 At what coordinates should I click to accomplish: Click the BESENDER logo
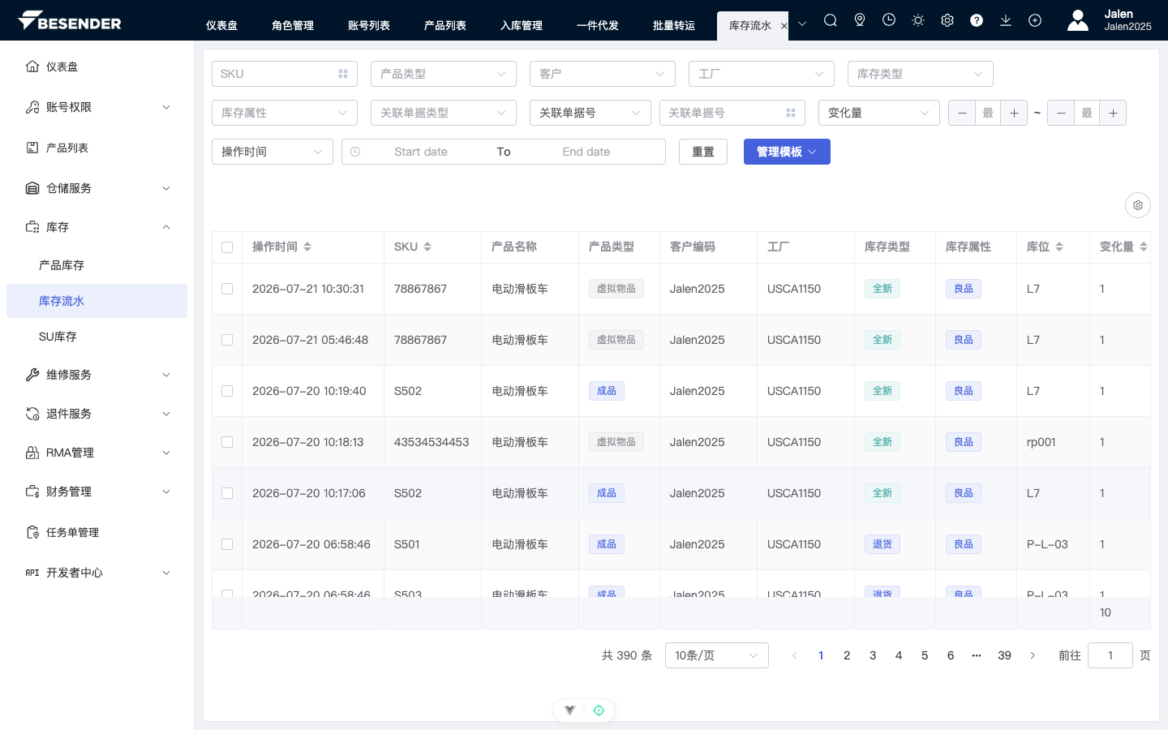click(x=70, y=20)
